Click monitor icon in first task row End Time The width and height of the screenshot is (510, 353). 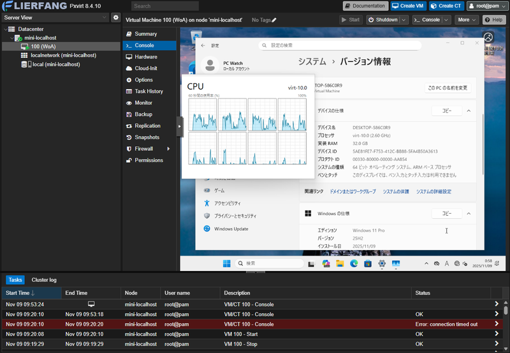[91, 304]
